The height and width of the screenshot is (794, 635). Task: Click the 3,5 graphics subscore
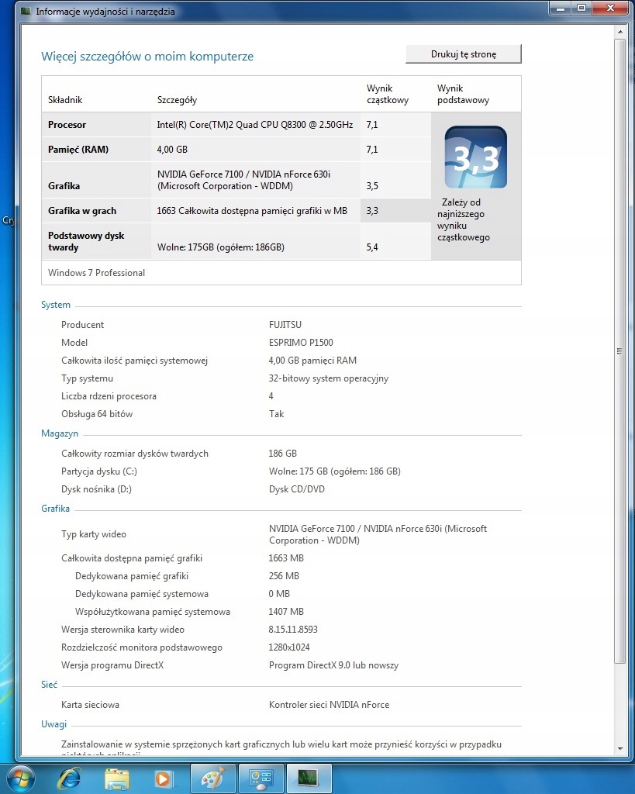[372, 186]
